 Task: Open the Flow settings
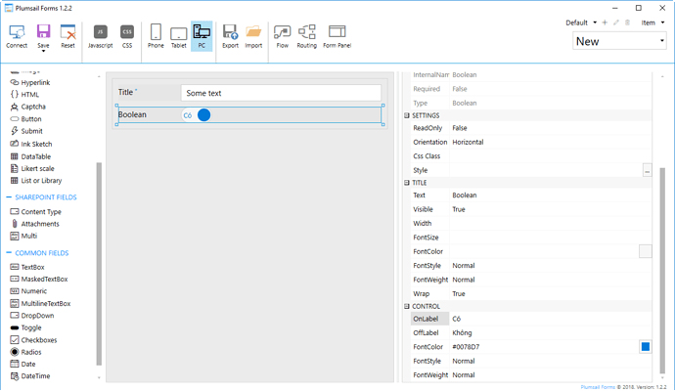coord(283,36)
